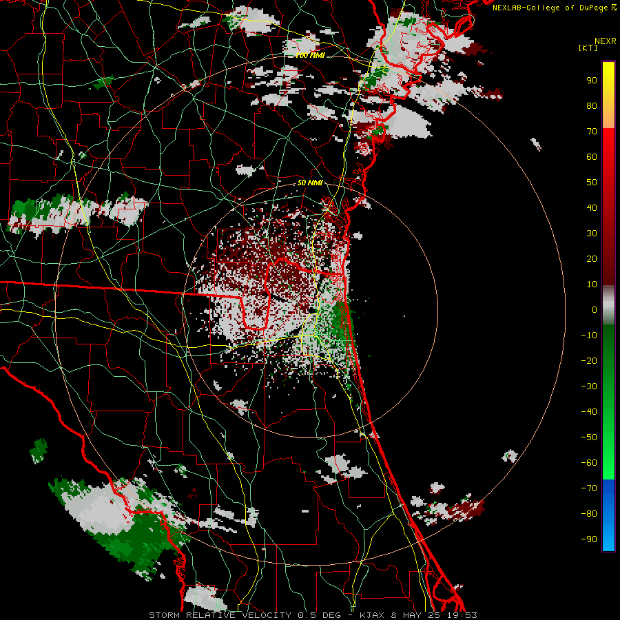Viewport: 620px width, 620px height.
Task: Click the -30 value on the velocity scale
Action: (x=589, y=386)
